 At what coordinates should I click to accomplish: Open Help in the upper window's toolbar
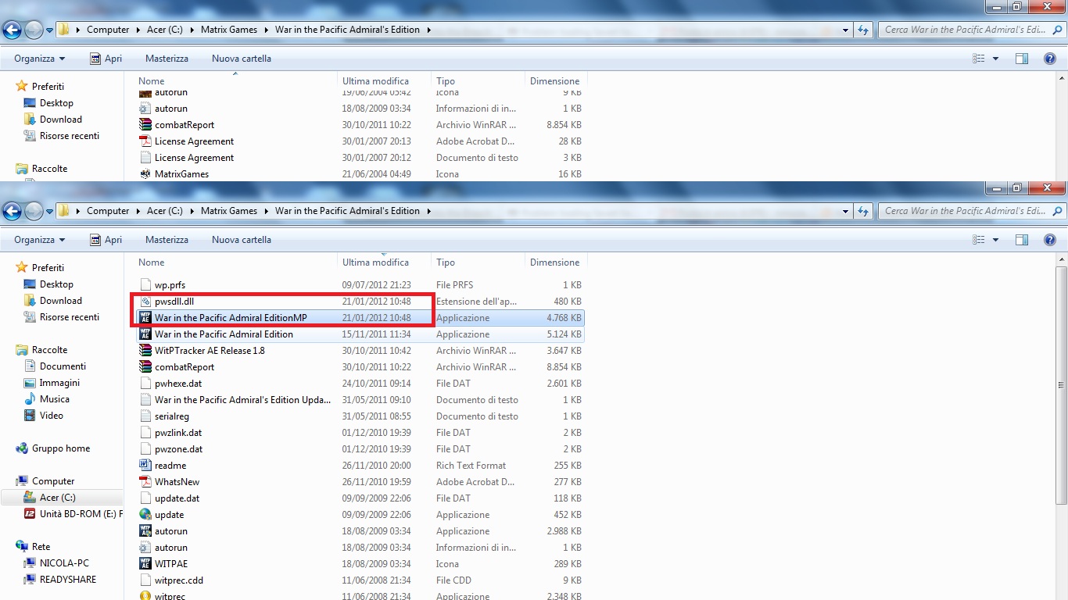pos(1049,59)
